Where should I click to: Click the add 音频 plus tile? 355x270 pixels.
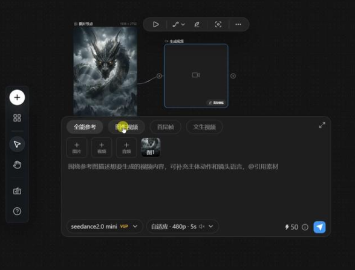[x=126, y=147]
